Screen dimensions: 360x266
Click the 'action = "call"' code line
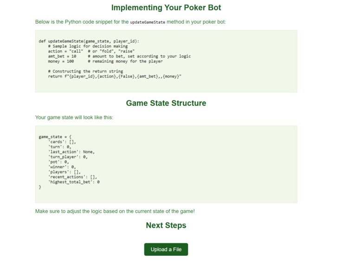tap(91, 51)
